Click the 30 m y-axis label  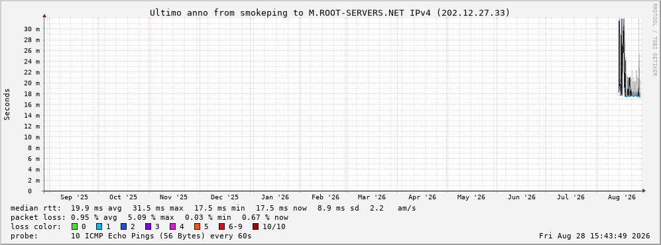coord(32,29)
